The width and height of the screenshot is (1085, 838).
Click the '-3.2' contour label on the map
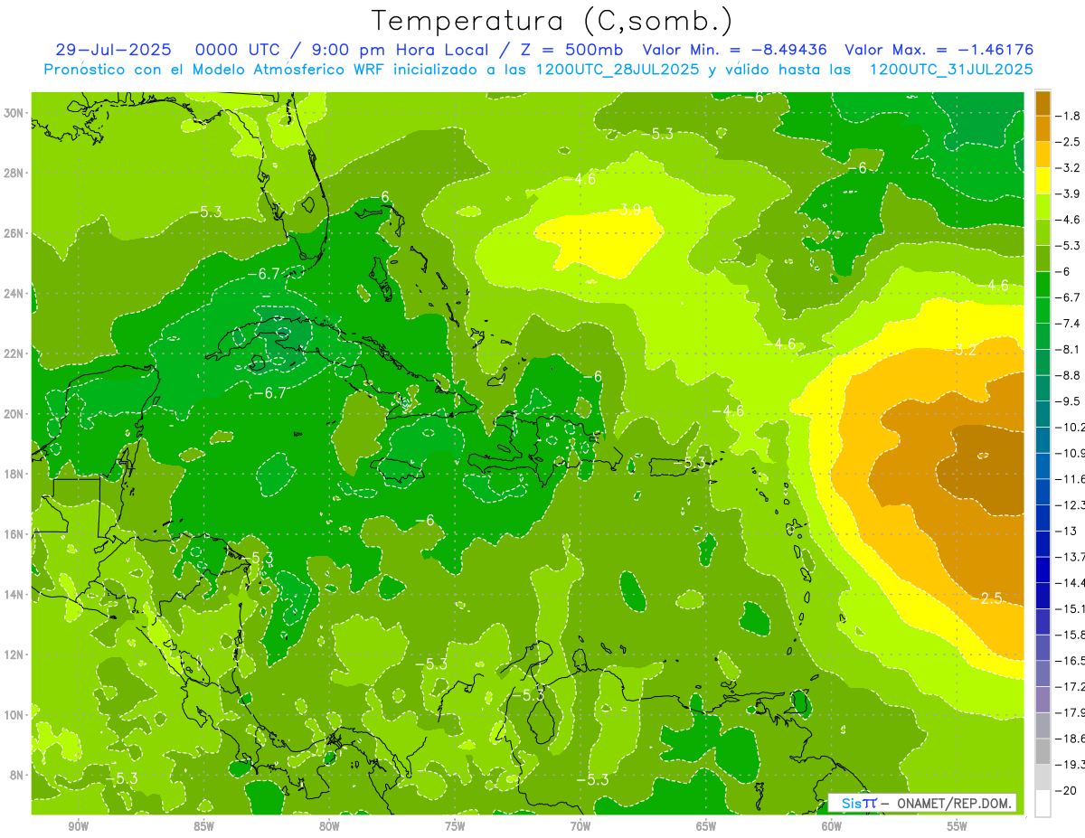(962, 350)
